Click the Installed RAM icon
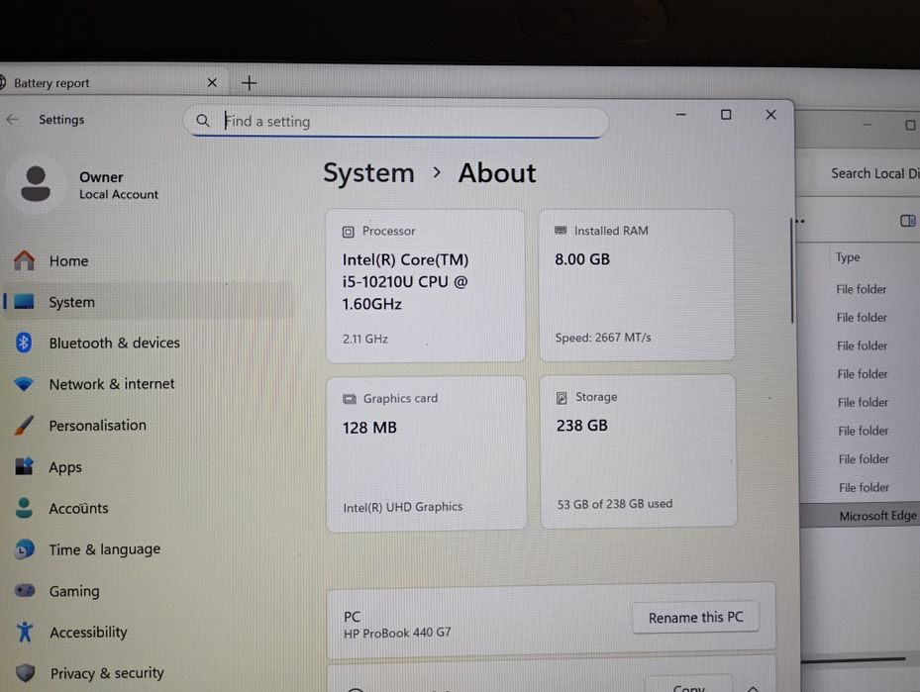Image resolution: width=920 pixels, height=692 pixels. (x=561, y=231)
